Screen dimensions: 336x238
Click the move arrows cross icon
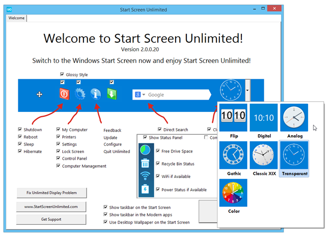(x=39, y=95)
